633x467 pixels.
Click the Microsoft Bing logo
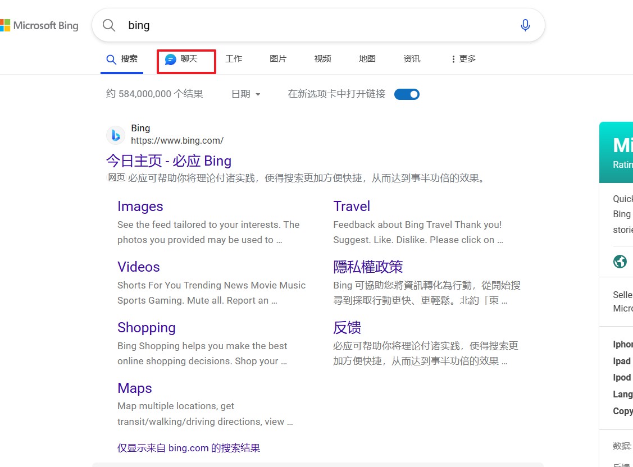point(39,25)
